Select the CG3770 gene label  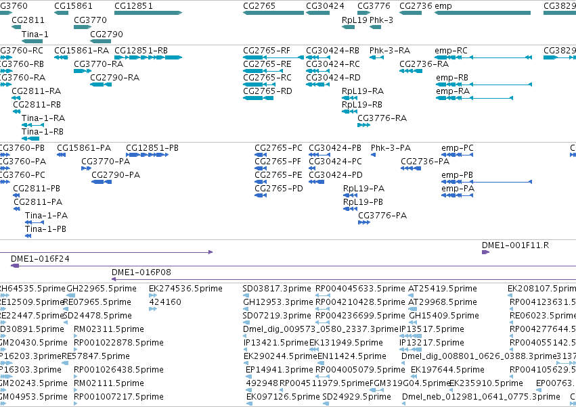coord(90,20)
